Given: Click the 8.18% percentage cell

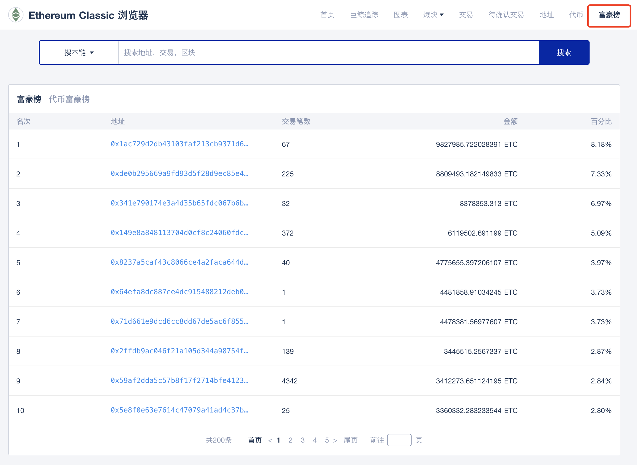Looking at the screenshot, I should pos(601,144).
